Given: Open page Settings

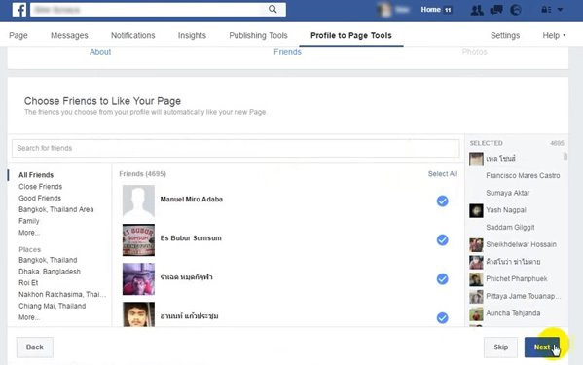Looking at the screenshot, I should [505, 35].
